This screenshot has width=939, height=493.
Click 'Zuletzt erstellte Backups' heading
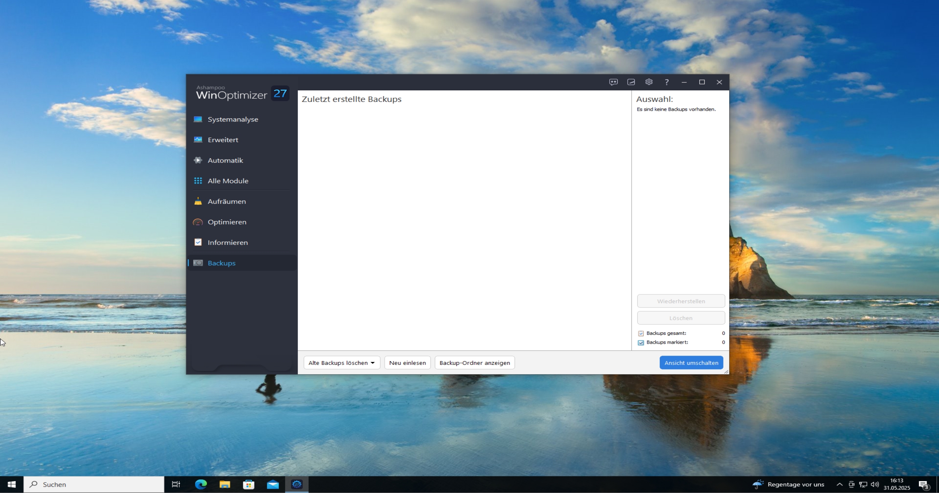[x=352, y=99]
